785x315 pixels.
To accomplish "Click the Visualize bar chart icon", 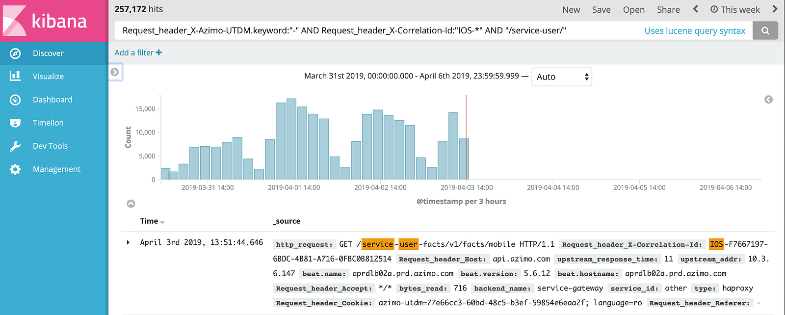I will click(x=15, y=76).
